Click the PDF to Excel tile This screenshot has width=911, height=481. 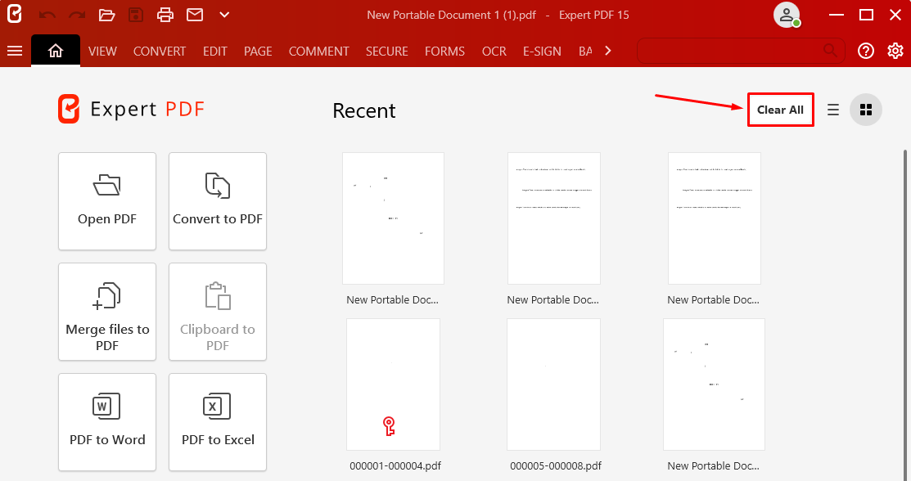[x=218, y=422]
